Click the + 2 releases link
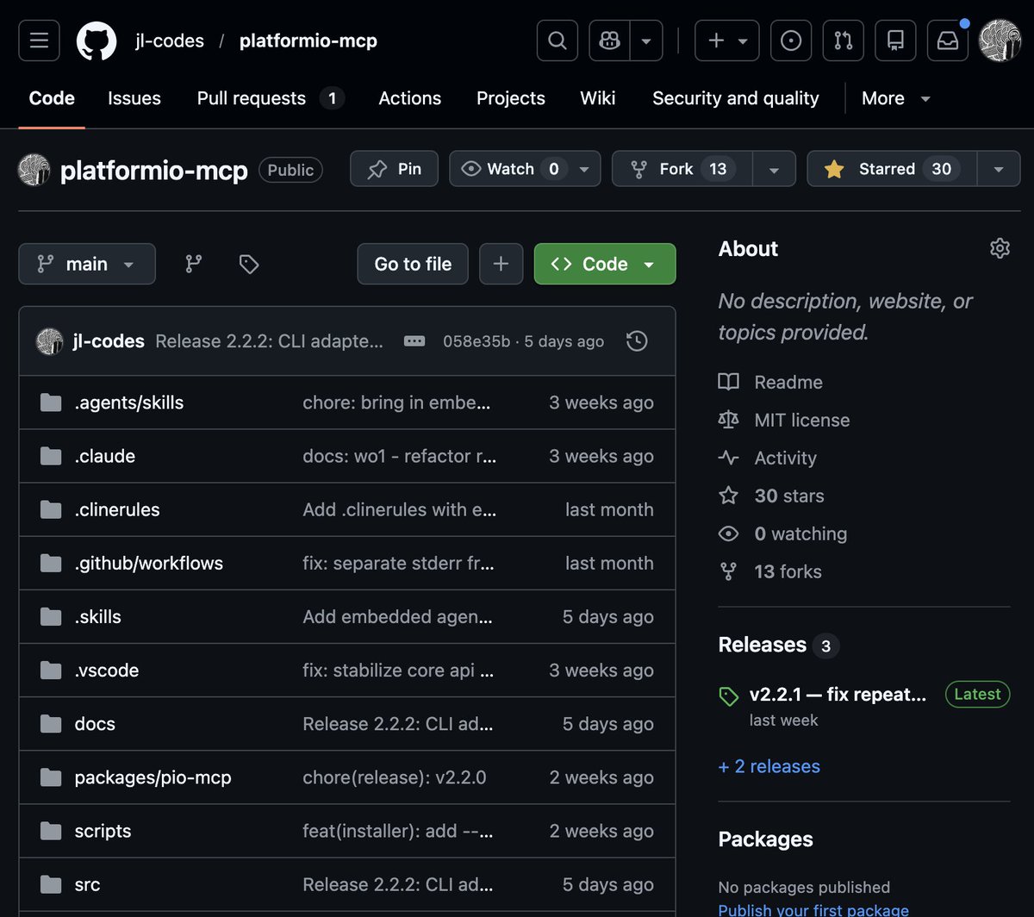The width and height of the screenshot is (1034, 917). [769, 766]
